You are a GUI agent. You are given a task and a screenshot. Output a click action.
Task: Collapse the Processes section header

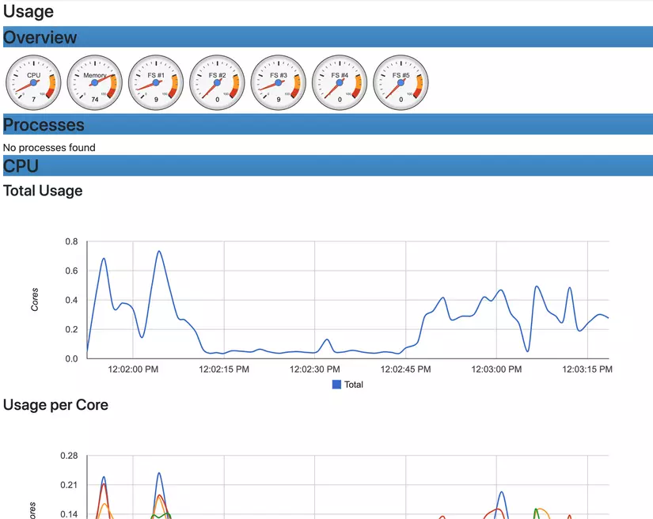44,124
